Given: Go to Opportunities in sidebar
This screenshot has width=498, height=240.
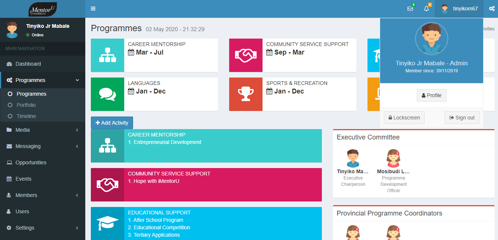Looking at the screenshot, I should click(31, 162).
